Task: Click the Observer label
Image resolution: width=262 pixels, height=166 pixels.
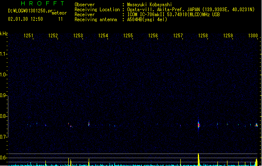Action: (x=85, y=5)
